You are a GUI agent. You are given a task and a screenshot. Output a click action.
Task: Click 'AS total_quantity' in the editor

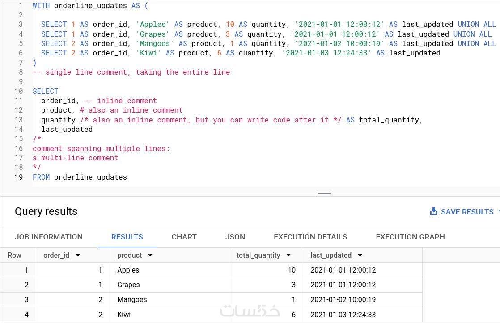pos(382,120)
